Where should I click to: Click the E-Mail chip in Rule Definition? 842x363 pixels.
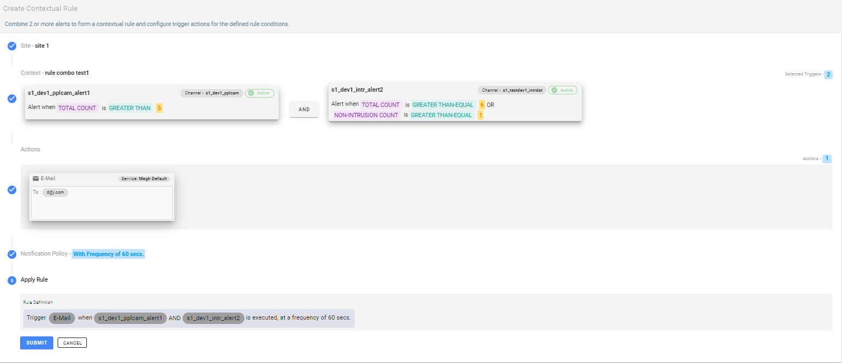click(x=62, y=318)
